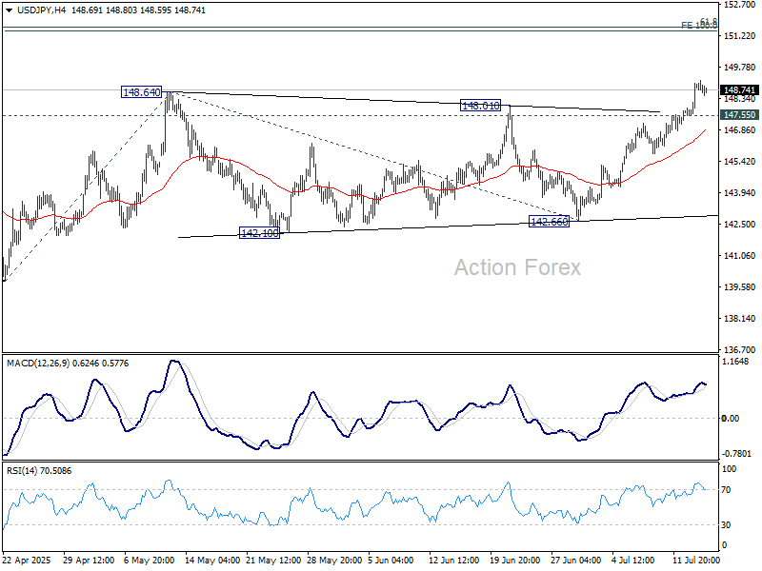The image size is (762, 571).
Task: Select the 147.550 level price tag
Action: pyautogui.click(x=739, y=114)
